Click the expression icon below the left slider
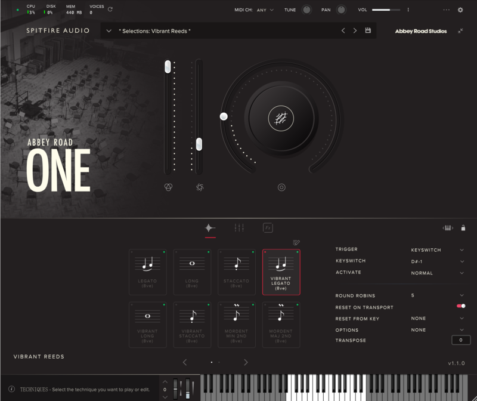 [x=168, y=187]
